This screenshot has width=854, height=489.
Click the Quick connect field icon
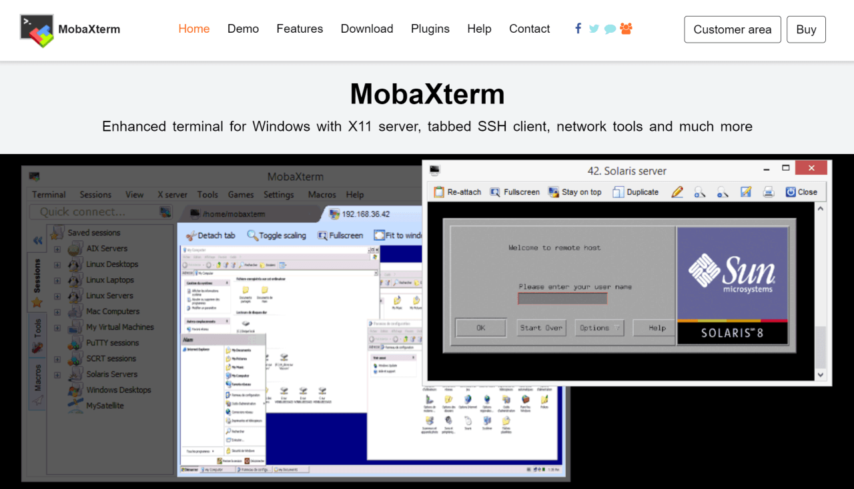(165, 212)
